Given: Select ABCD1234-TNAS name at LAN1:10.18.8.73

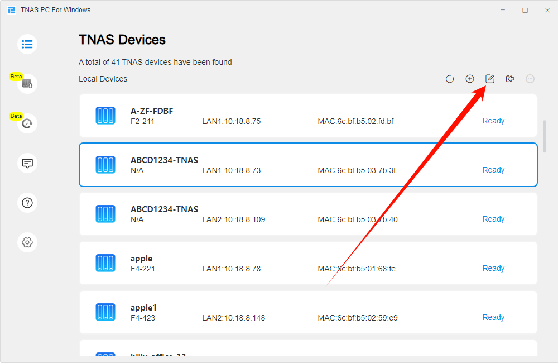Looking at the screenshot, I should pos(165,160).
